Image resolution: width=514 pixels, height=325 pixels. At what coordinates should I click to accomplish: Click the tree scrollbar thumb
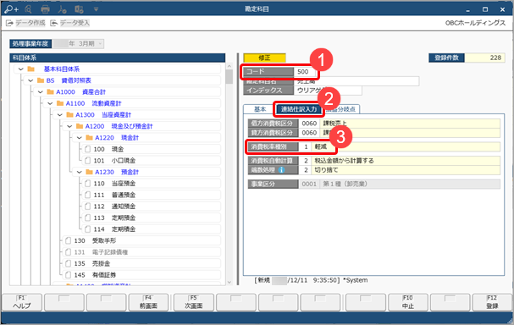[229, 77]
